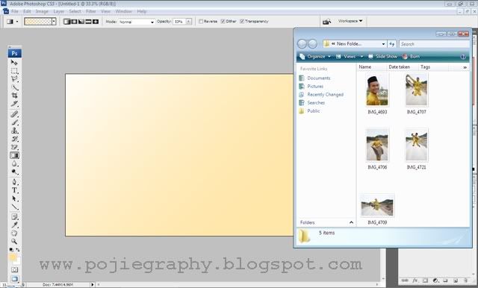Viewport: 478px width, 288px height.
Task: Expand the Workspace dropdown
Action: click(350, 21)
